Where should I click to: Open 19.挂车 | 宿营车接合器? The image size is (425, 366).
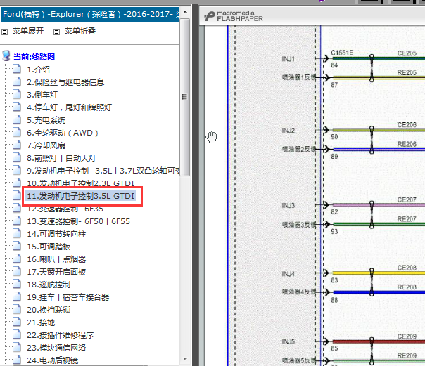coord(68,298)
